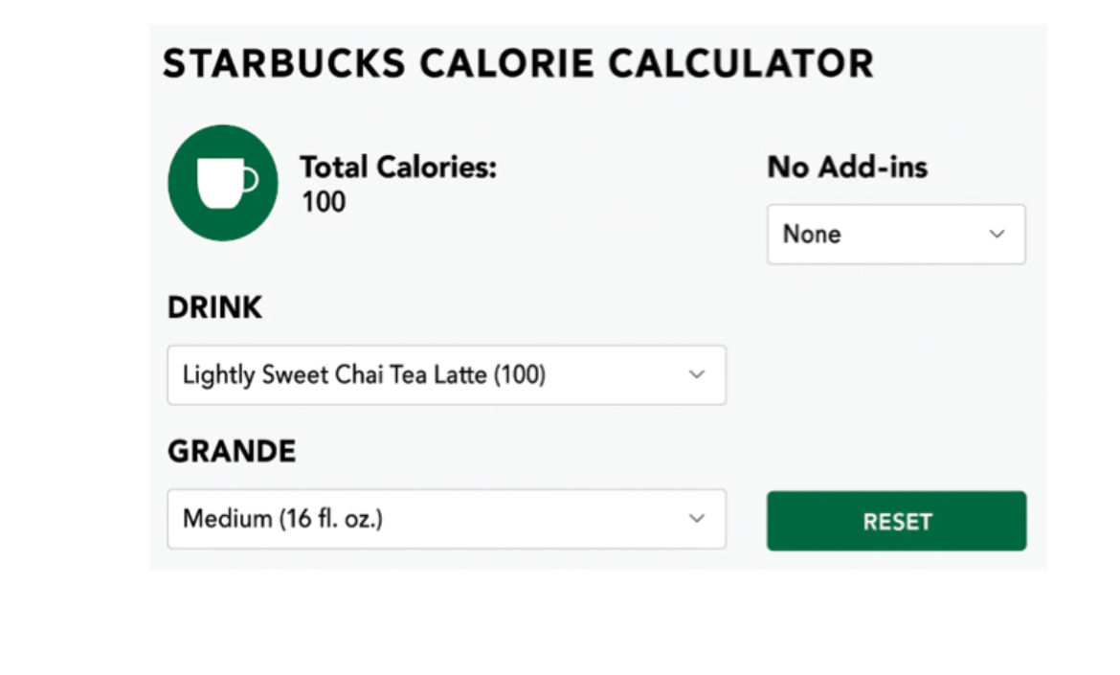Image resolution: width=1120 pixels, height=675 pixels.
Task: Open the DRINK selection dropdown
Action: click(x=446, y=374)
